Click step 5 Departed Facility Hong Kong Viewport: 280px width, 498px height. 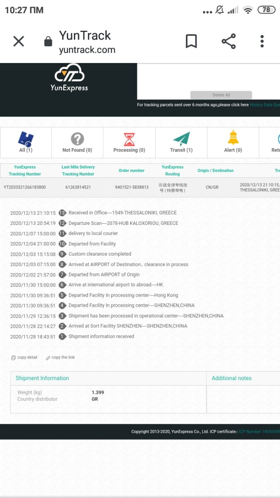coord(123,295)
